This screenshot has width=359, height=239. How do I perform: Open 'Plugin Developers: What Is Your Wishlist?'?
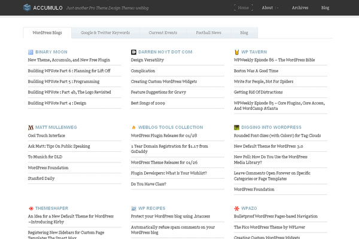[x=169, y=173]
